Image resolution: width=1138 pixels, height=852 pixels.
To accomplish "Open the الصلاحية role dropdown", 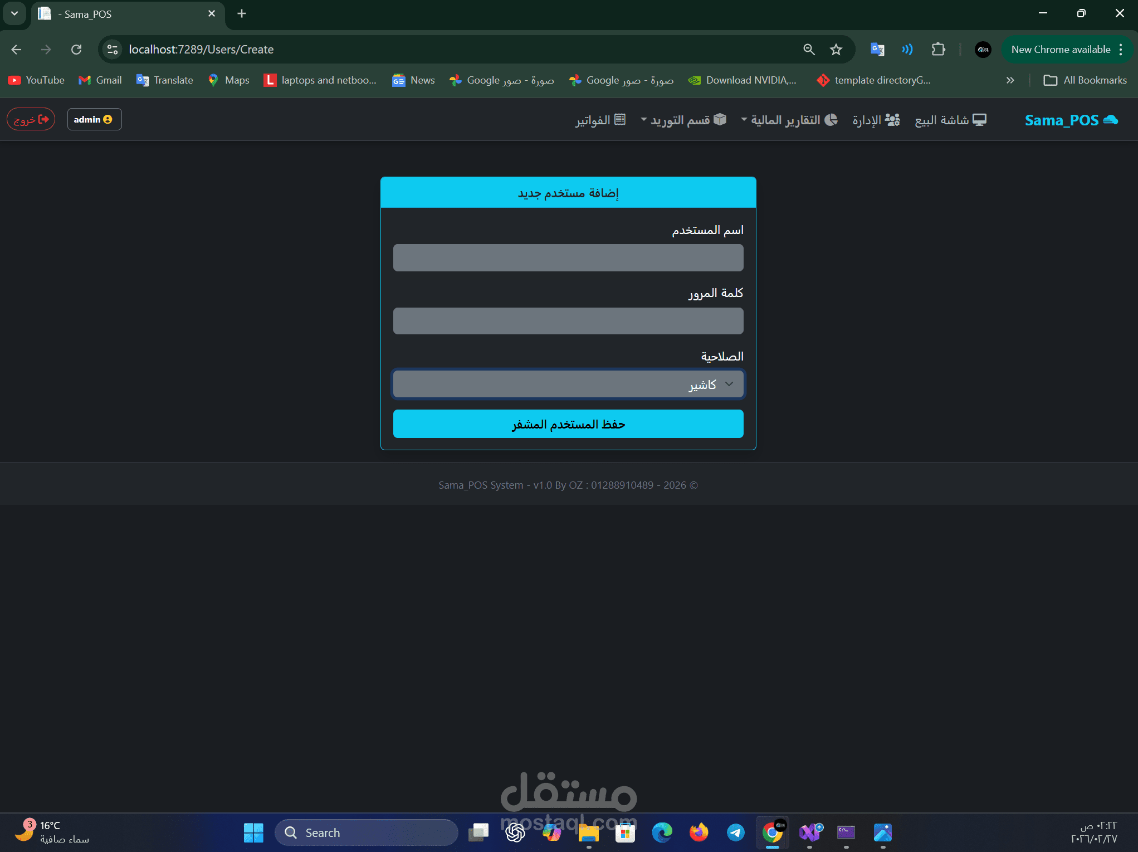I will click(x=568, y=384).
